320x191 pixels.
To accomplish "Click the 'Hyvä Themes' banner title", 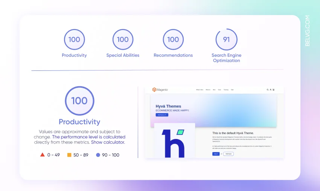I will tap(168, 106).
